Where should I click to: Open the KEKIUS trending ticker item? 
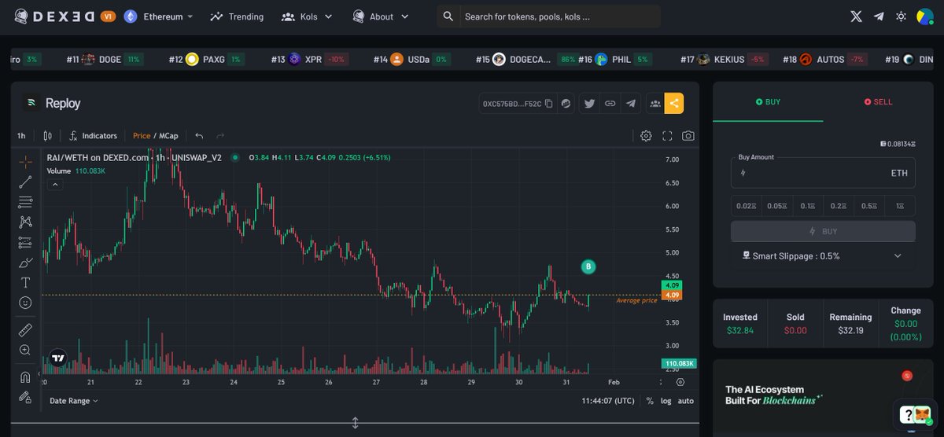pyautogui.click(x=724, y=59)
